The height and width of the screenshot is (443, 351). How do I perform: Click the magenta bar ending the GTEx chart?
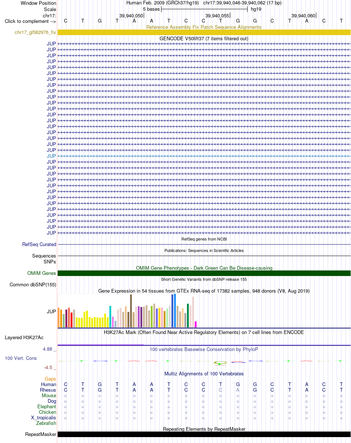click(x=195, y=324)
